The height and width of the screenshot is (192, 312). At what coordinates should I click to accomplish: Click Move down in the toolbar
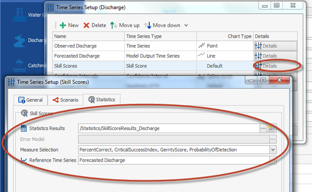(162, 25)
